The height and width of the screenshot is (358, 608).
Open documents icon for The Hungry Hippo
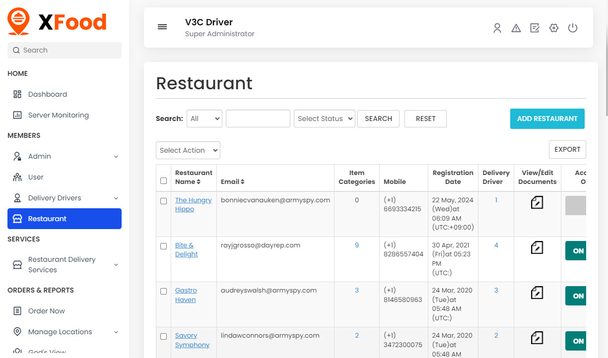[537, 202]
